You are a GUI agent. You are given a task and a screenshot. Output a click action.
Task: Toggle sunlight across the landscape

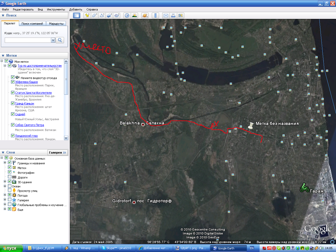click(134, 15)
